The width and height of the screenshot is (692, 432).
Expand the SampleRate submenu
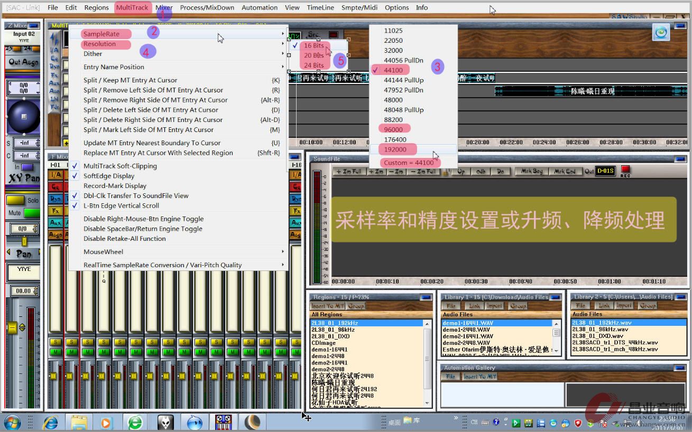tap(179, 34)
